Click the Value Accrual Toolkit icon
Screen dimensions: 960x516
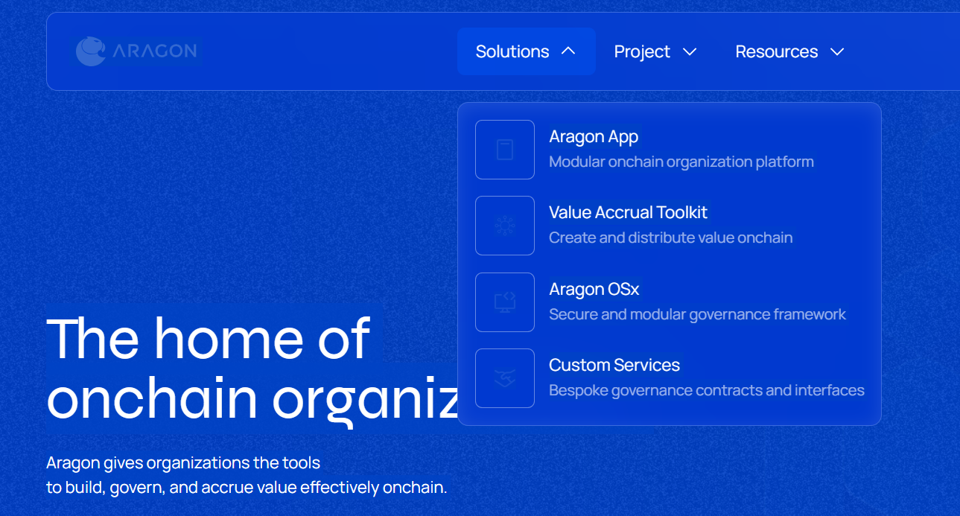(505, 226)
